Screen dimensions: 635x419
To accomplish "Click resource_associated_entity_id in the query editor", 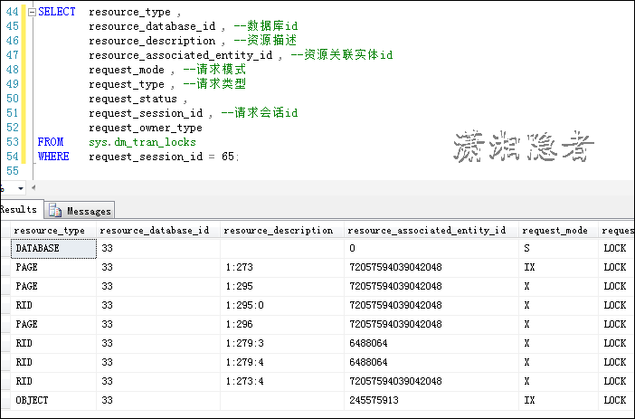I will coord(181,55).
